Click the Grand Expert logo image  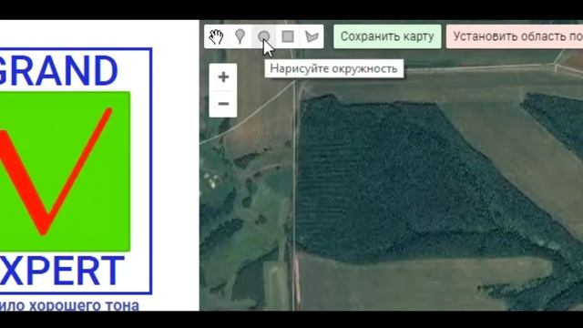[76, 171]
